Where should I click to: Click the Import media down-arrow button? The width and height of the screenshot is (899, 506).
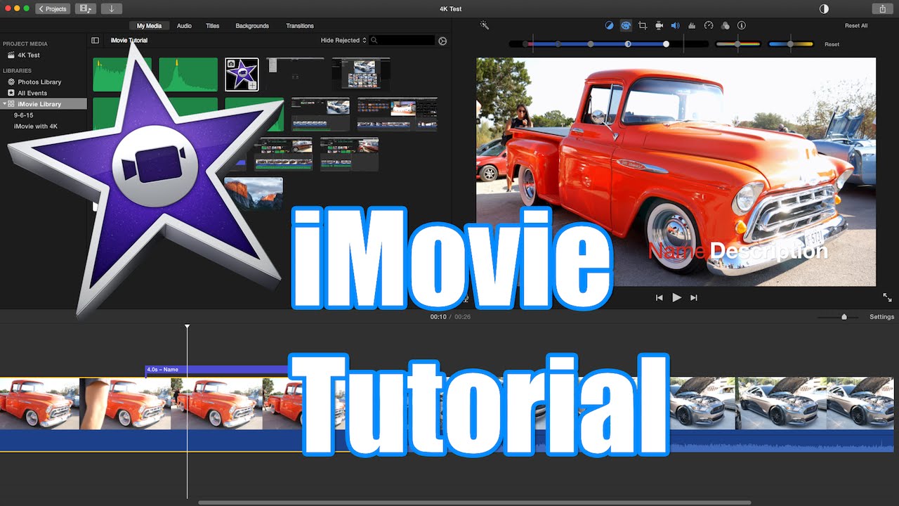click(x=111, y=8)
